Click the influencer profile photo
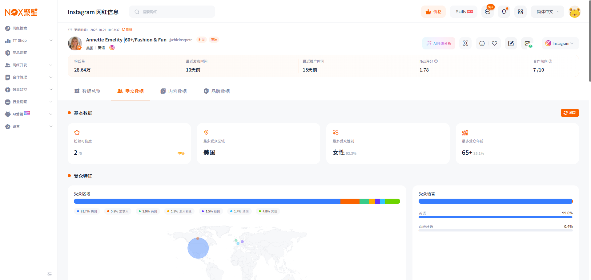591x280 pixels. tap(75, 43)
